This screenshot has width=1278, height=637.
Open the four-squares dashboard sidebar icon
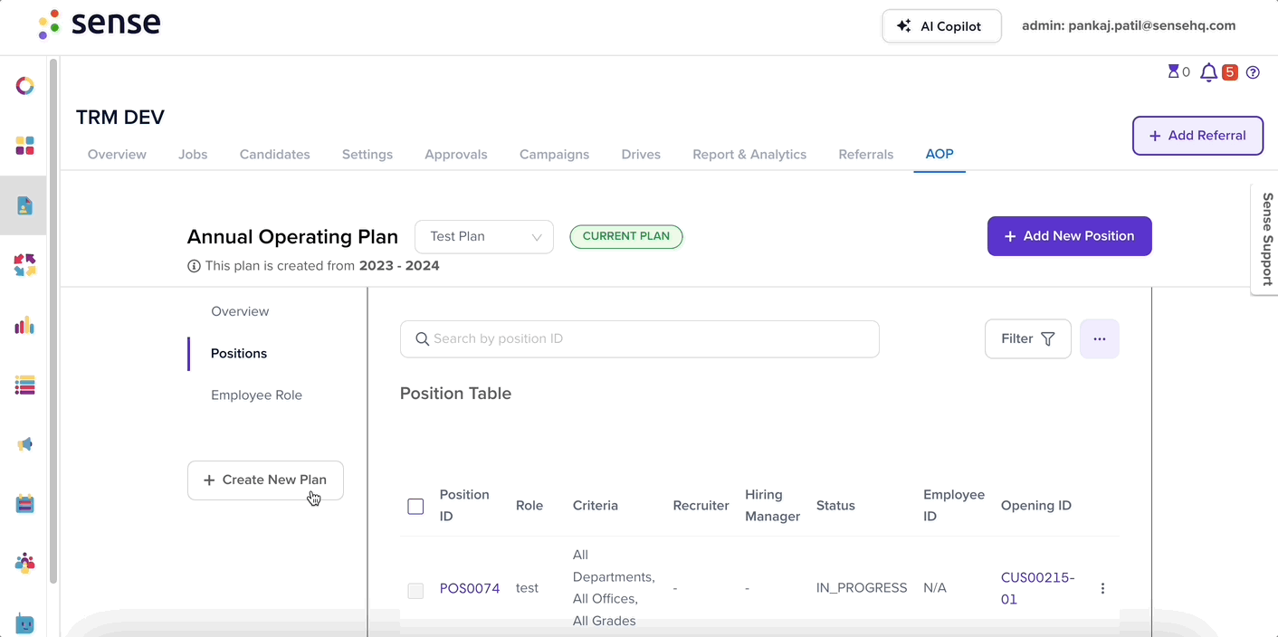coord(25,146)
